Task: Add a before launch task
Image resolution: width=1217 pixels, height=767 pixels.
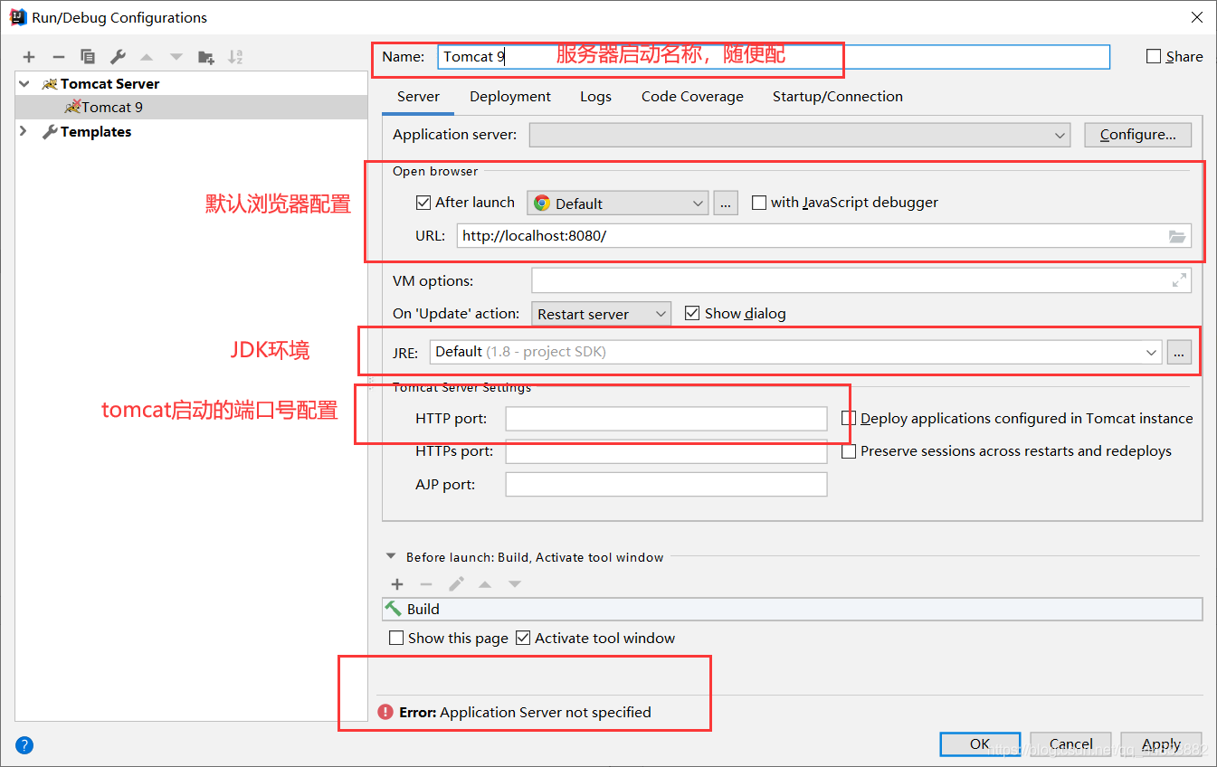Action: (x=397, y=584)
